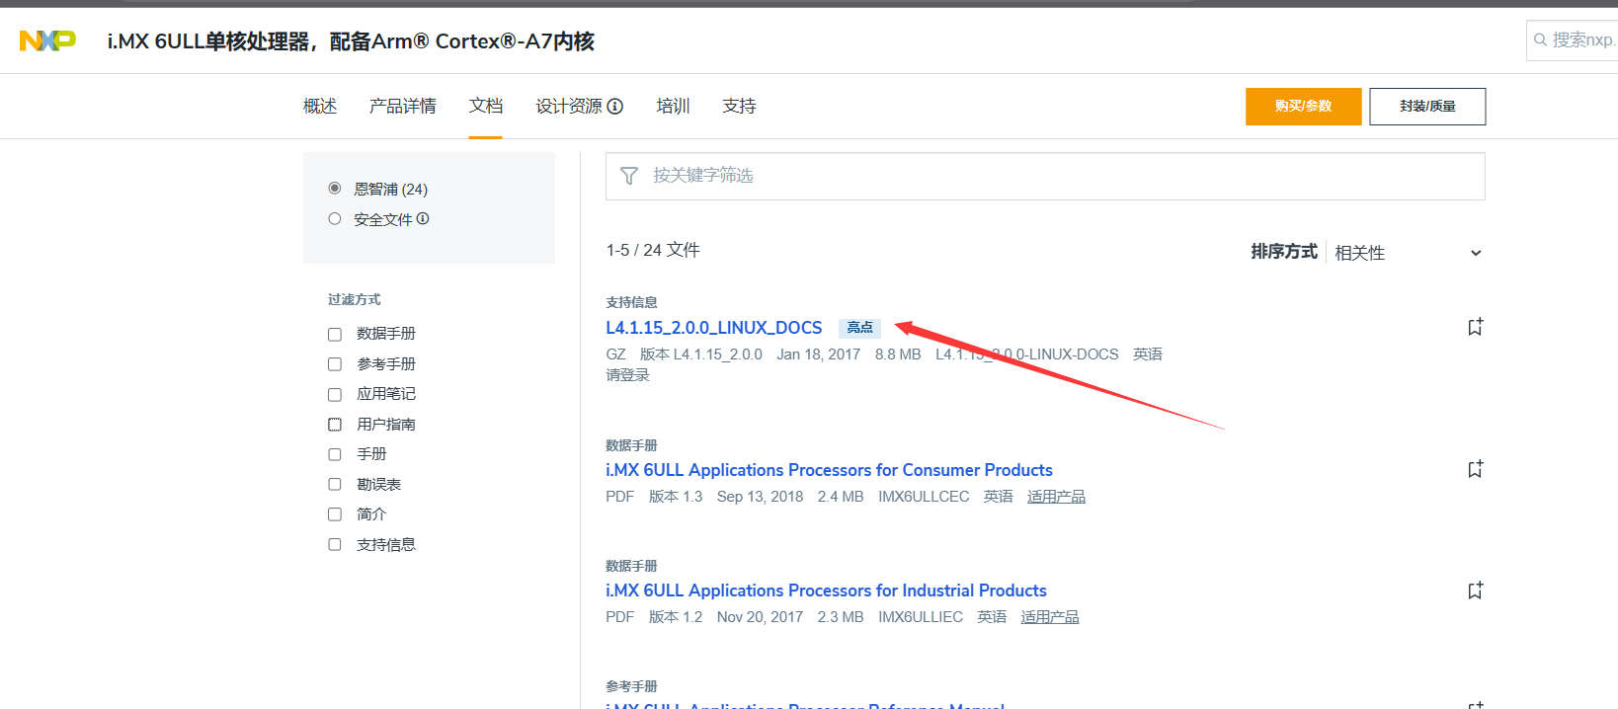The width and height of the screenshot is (1618, 709).
Task: Open the L4.1.15_2.0.0_LINUX_DOCS link
Action: 713,328
